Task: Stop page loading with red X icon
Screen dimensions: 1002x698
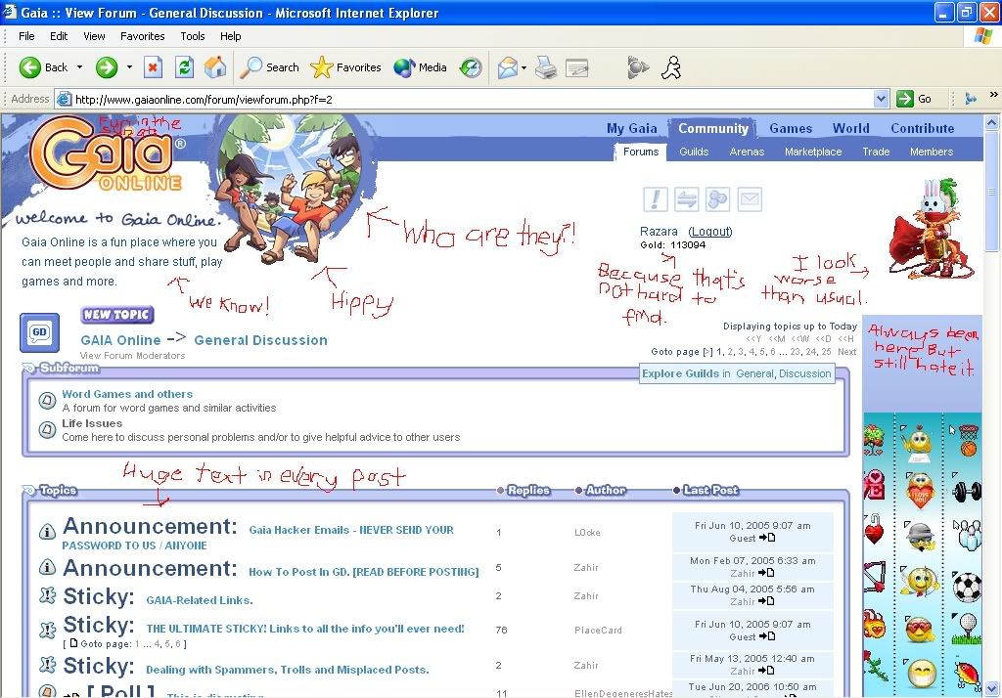Action: point(153,67)
